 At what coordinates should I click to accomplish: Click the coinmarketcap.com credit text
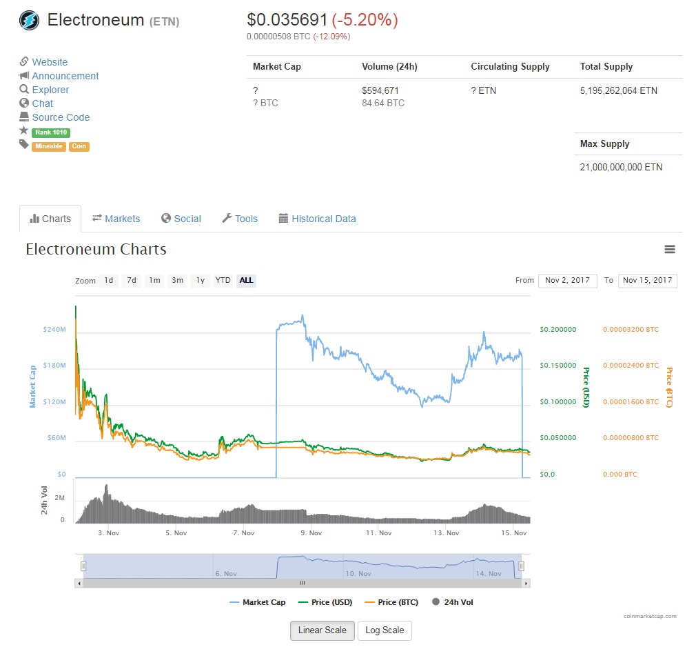click(x=650, y=616)
